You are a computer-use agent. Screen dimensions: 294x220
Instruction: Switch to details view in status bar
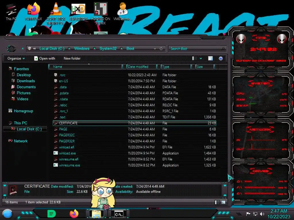pos(217,202)
